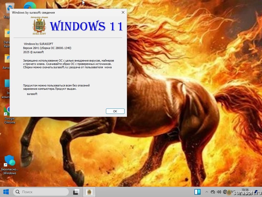This screenshot has height=197, width=262.
Task: Select the Defender Remover folder icon
Action: 7,38
